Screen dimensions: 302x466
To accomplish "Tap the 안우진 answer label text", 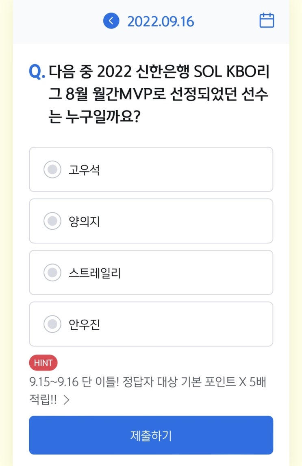I will tap(84, 324).
